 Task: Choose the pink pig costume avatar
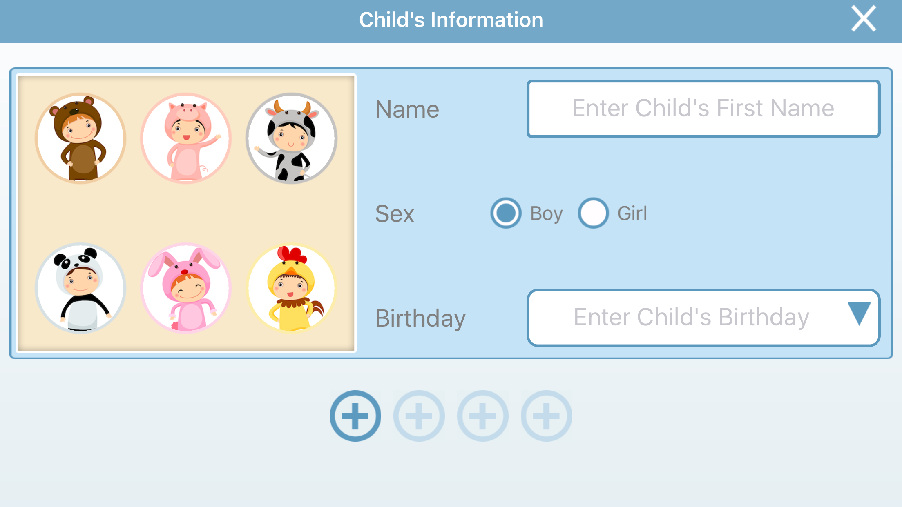[x=186, y=138]
